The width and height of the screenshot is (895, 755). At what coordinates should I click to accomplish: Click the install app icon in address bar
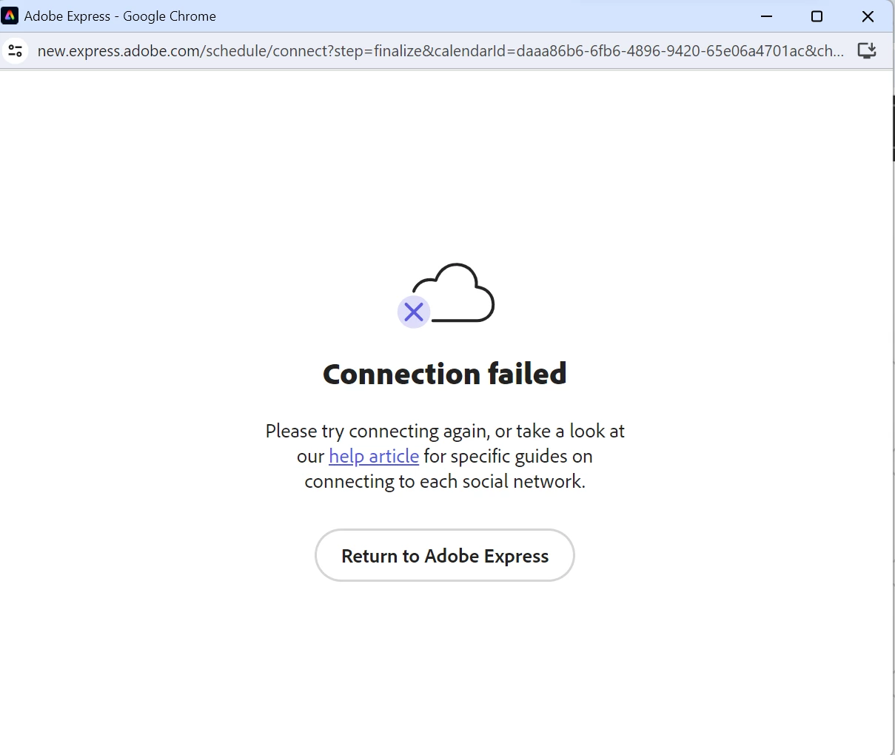click(866, 50)
